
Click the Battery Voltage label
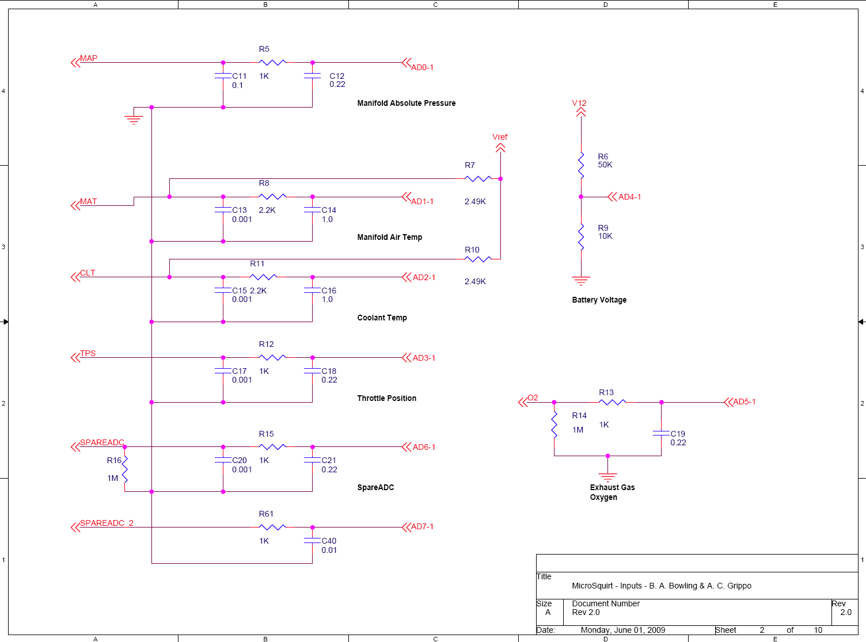point(599,300)
